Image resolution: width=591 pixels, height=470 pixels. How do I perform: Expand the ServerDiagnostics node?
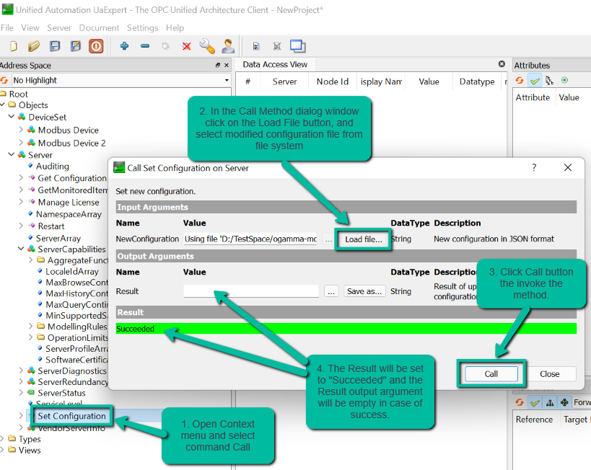[x=21, y=371]
